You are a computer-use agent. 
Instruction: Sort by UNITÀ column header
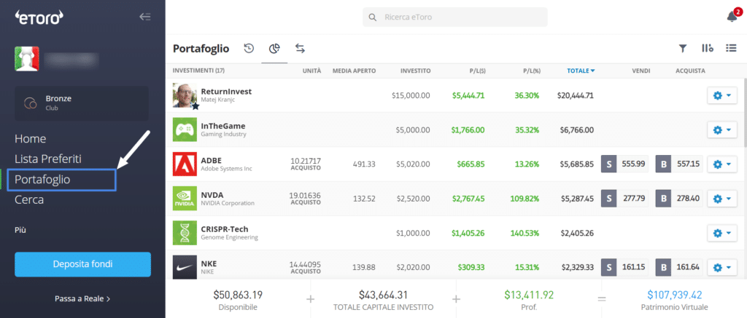point(312,71)
